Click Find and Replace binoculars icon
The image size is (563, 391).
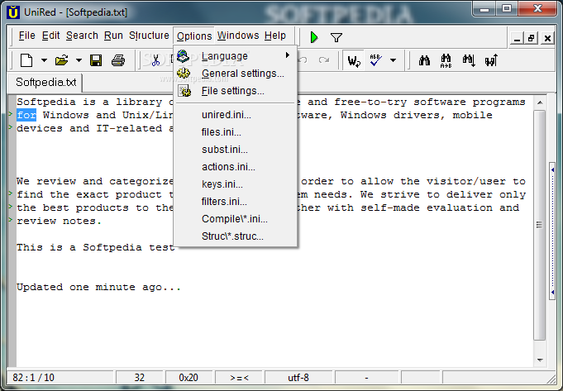tap(446, 60)
